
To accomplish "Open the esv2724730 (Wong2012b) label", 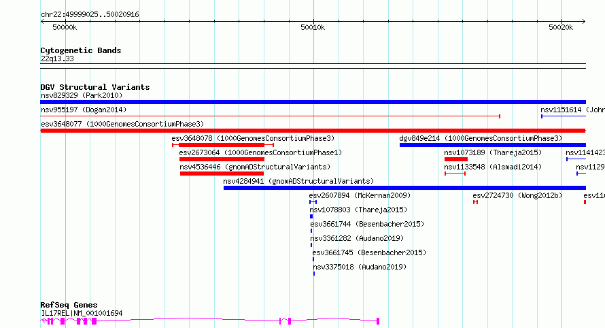I will pyautogui.click(x=517, y=195).
